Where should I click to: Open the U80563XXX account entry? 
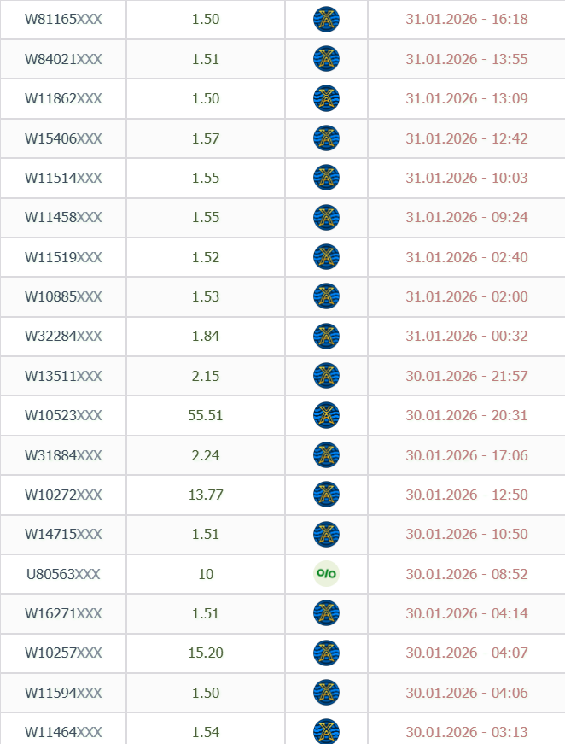tap(63, 574)
